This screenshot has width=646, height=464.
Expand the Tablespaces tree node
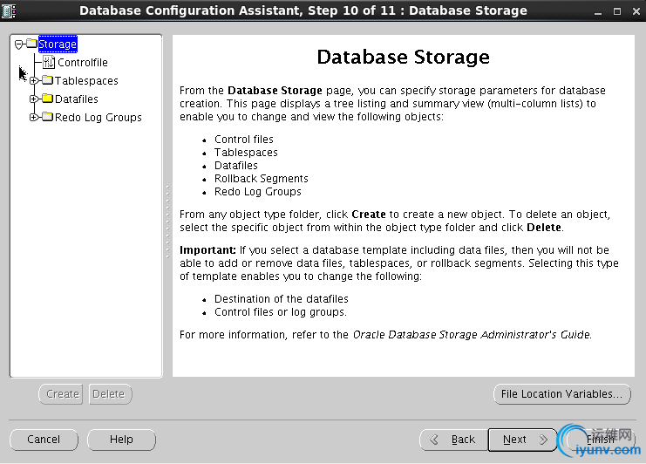(x=35, y=81)
